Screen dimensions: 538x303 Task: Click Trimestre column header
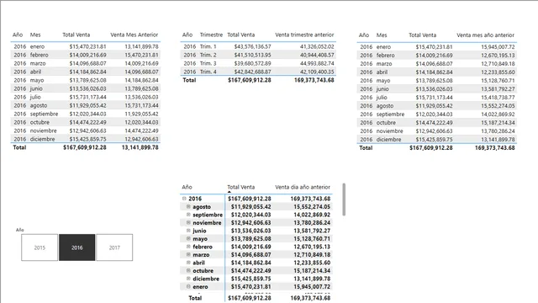[x=211, y=35]
